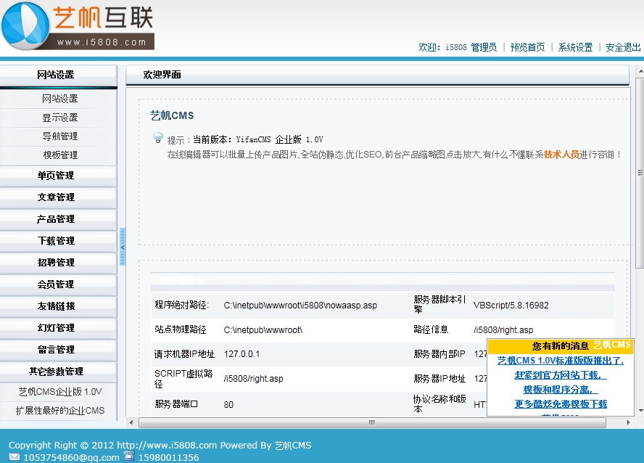Click the horizontal scrollbar thumb
This screenshot has width=644, height=463.
372,422
